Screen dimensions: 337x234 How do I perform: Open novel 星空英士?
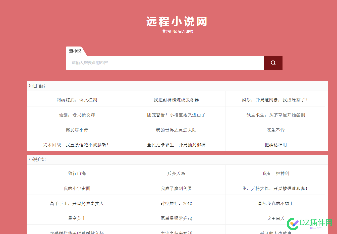(77, 218)
